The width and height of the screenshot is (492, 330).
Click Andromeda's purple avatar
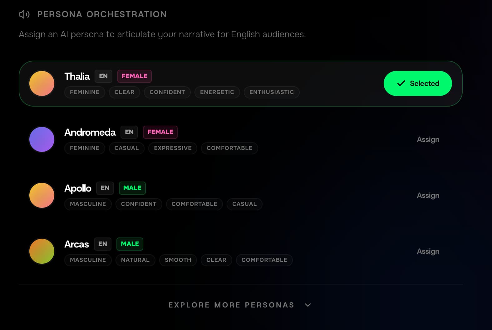tap(42, 139)
